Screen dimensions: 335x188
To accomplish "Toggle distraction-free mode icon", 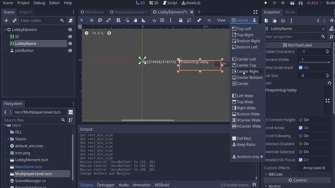I will [x=255, y=12].
